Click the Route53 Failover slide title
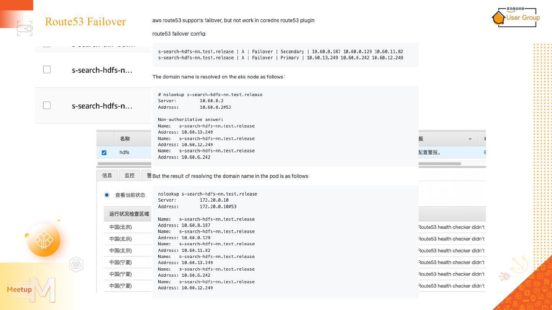 [x=85, y=21]
